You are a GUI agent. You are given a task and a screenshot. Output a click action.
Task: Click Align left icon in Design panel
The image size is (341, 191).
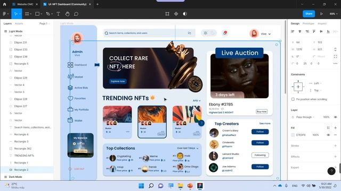click(x=293, y=31)
